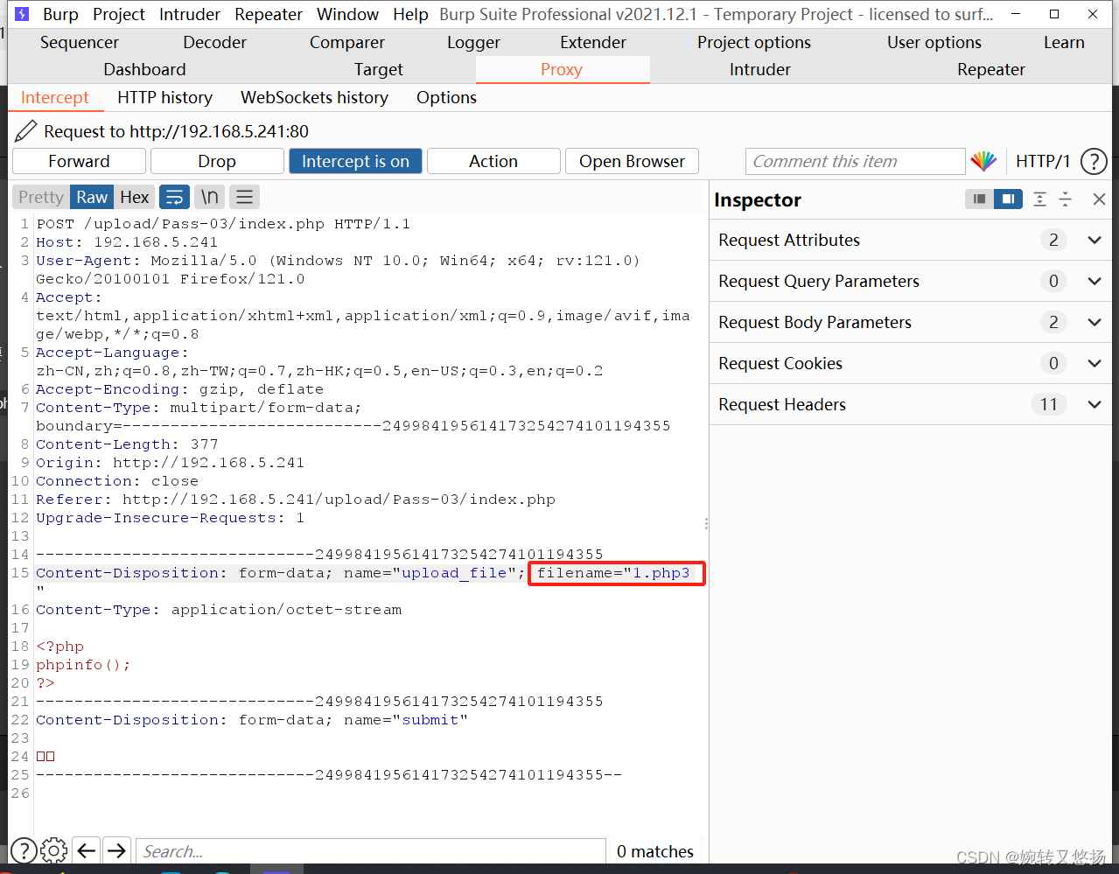Switch to Project options tab

pyautogui.click(x=754, y=42)
